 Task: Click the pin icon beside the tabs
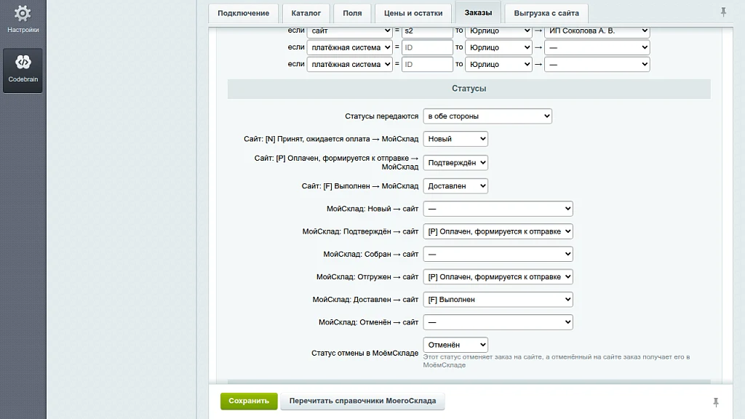[x=723, y=12]
